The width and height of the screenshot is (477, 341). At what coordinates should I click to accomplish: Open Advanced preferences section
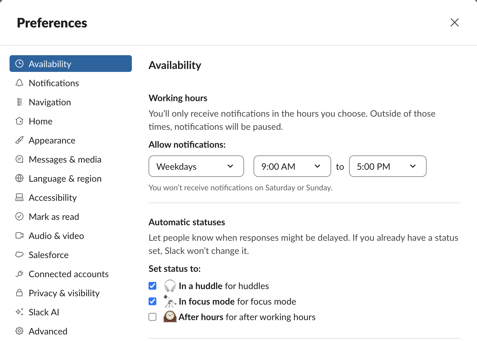click(x=71, y=331)
